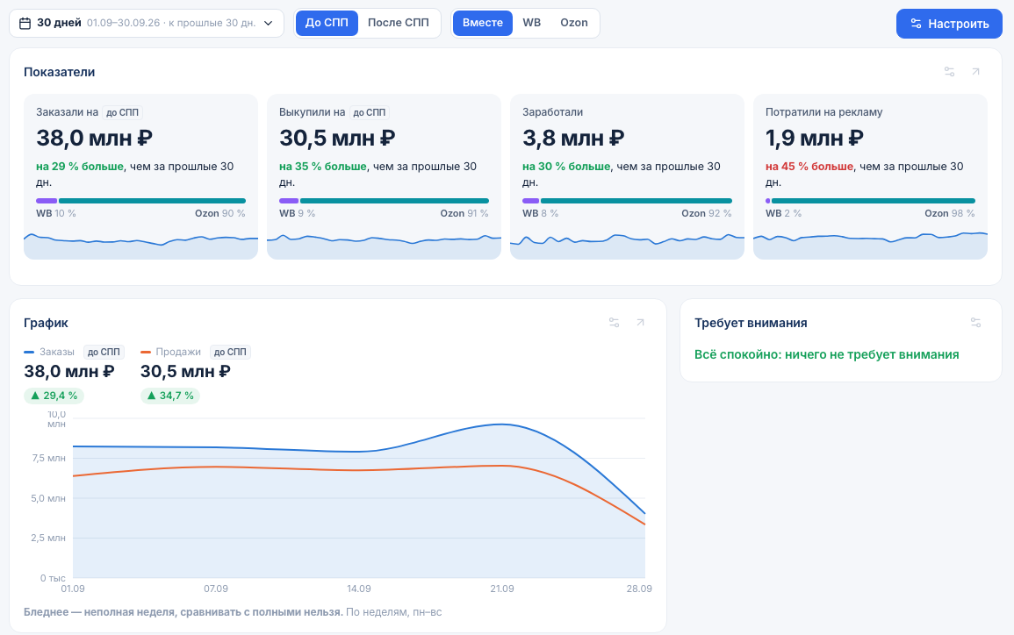1014x635 pixels.
Task: Toggle the Продажи series in the chart legend
Action: 178,352
